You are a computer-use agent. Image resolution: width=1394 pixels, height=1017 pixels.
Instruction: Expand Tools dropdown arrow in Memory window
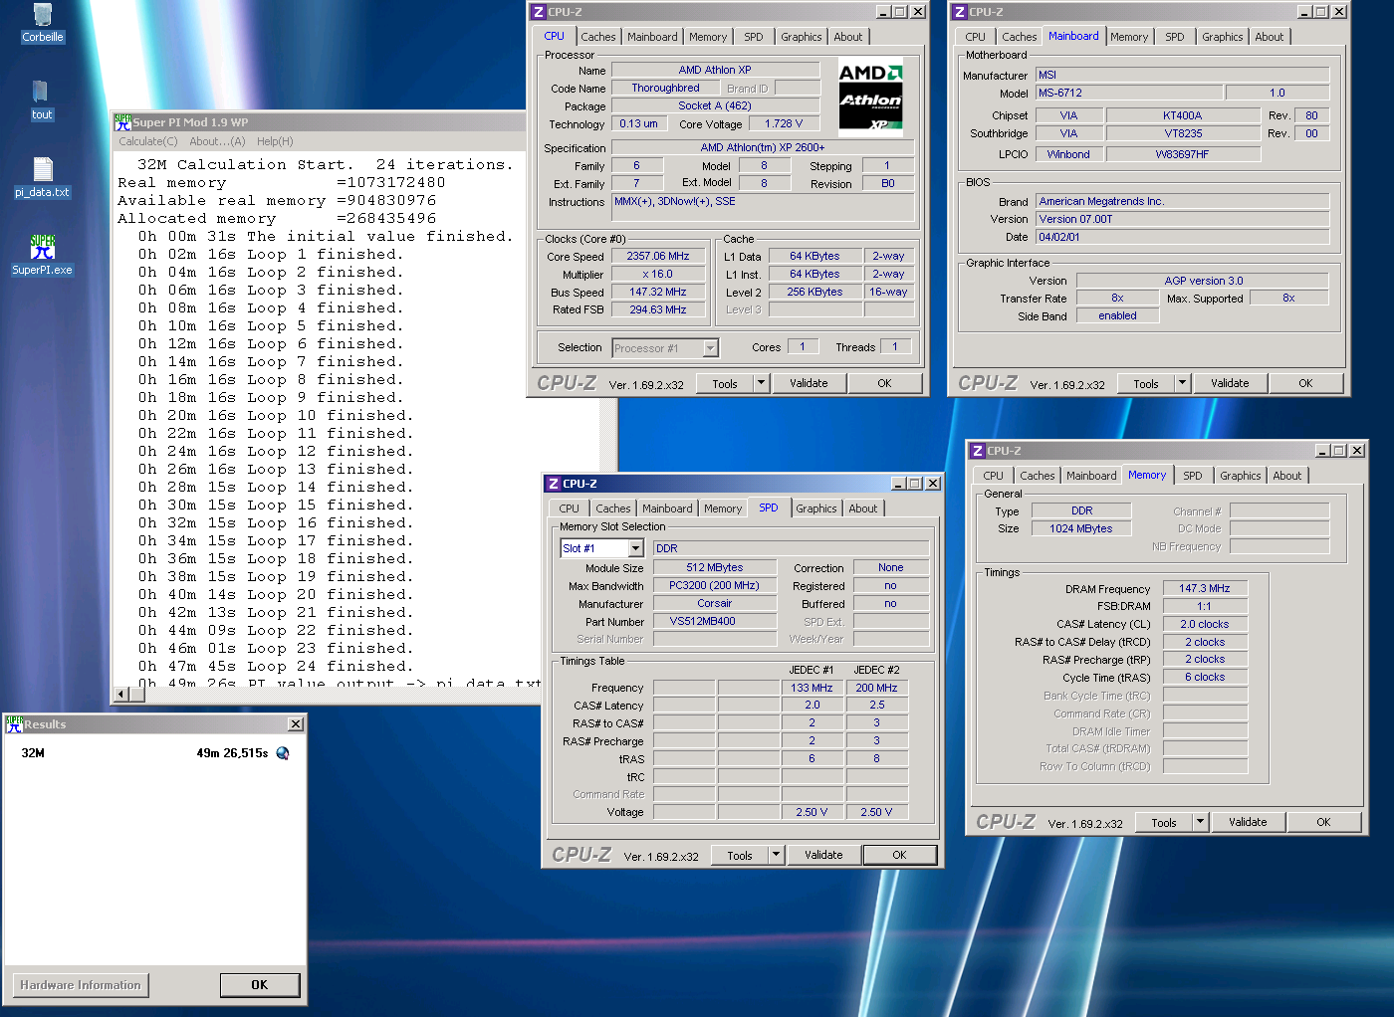coord(1200,822)
